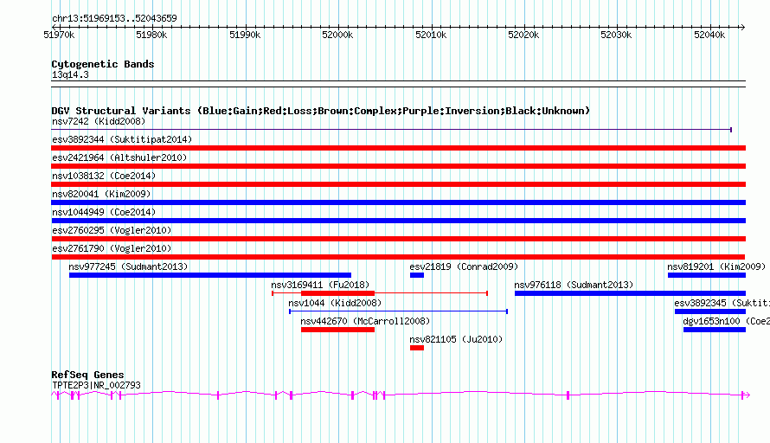Select the esv2421964 red loss bar
770x443 pixels.
tap(398, 166)
